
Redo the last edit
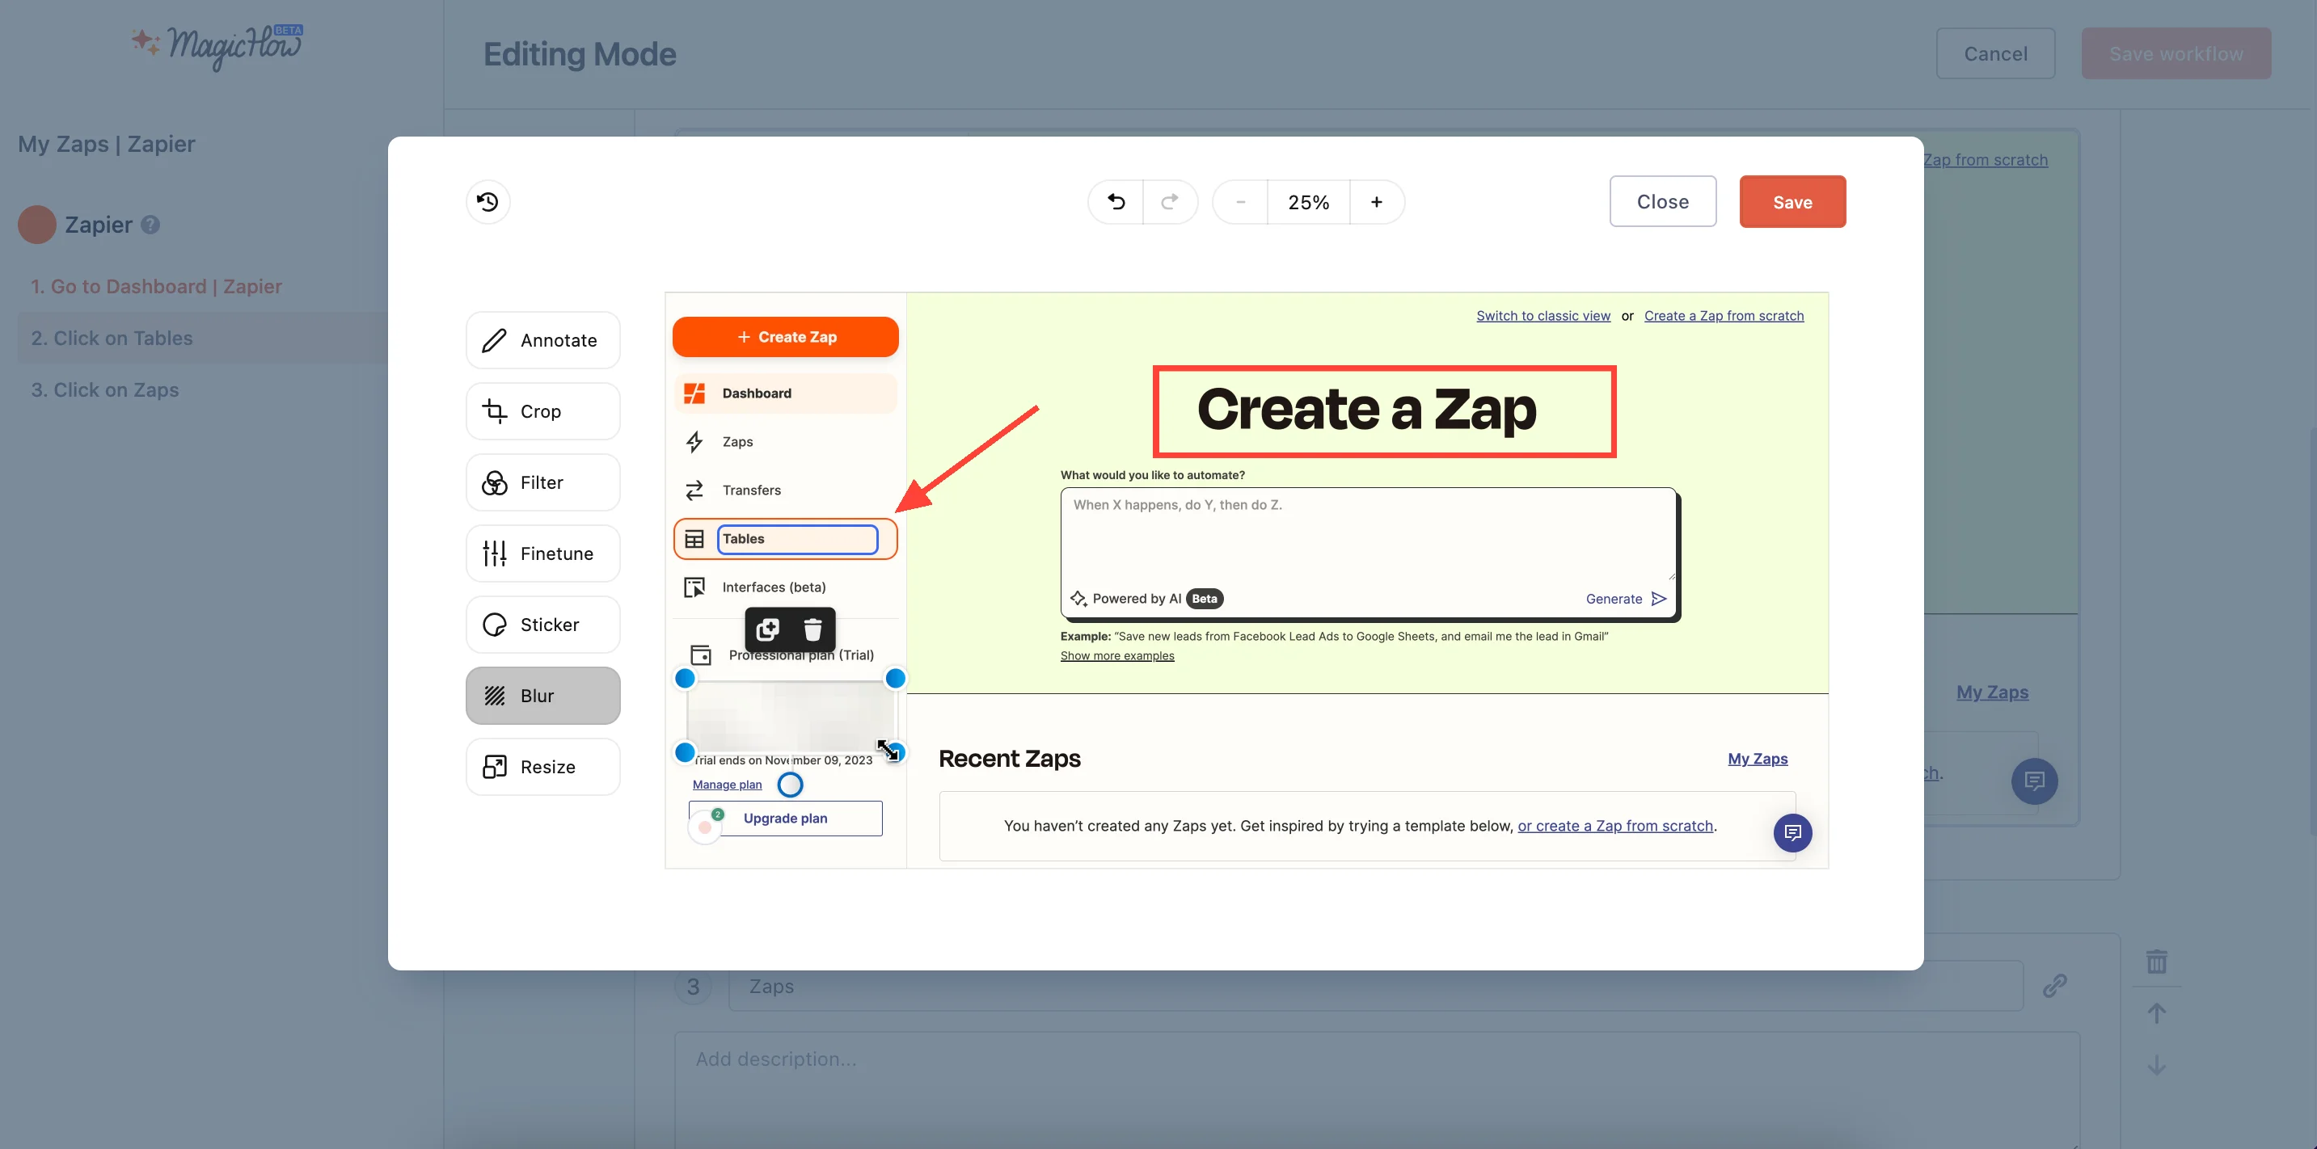pos(1170,201)
